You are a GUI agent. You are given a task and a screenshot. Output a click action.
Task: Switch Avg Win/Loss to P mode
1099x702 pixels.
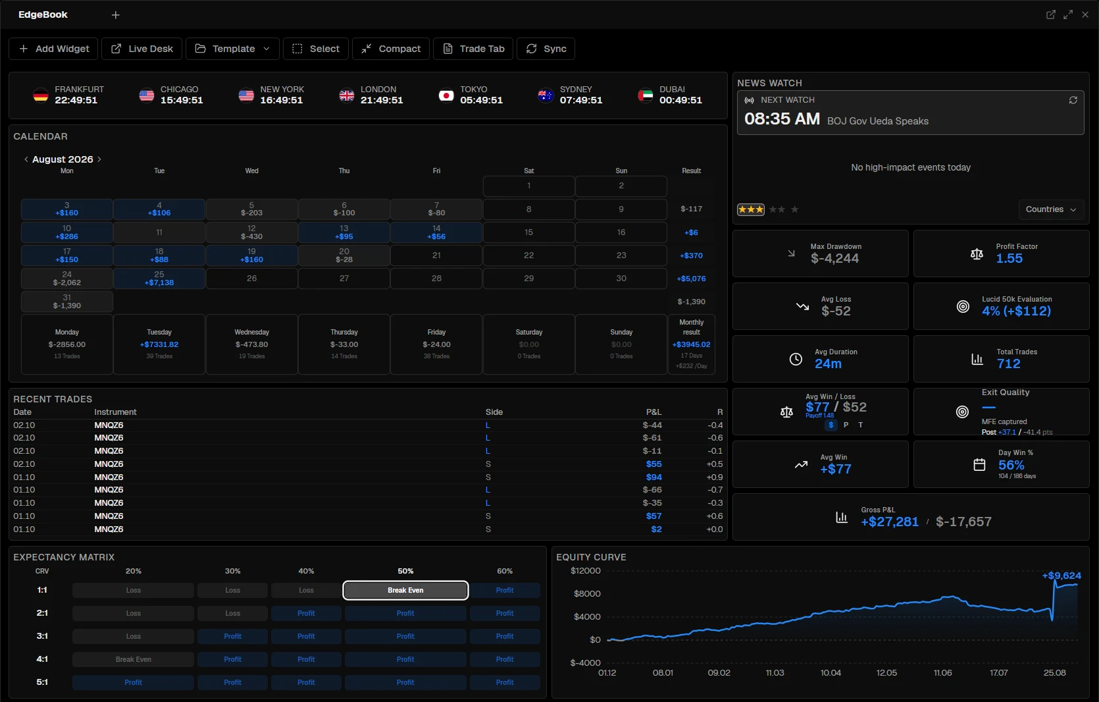coord(846,425)
